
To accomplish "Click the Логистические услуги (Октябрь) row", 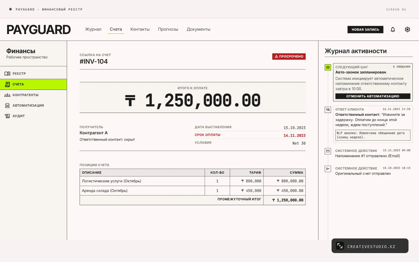I will (192, 181).
